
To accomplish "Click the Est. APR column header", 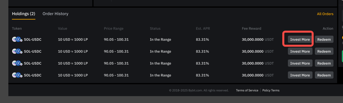I will [x=203, y=29].
